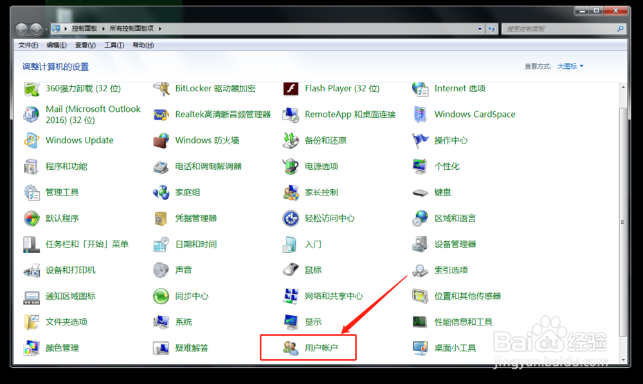Open 鼠标 mouse icon
This screenshot has height=384, width=643.
tap(291, 270)
